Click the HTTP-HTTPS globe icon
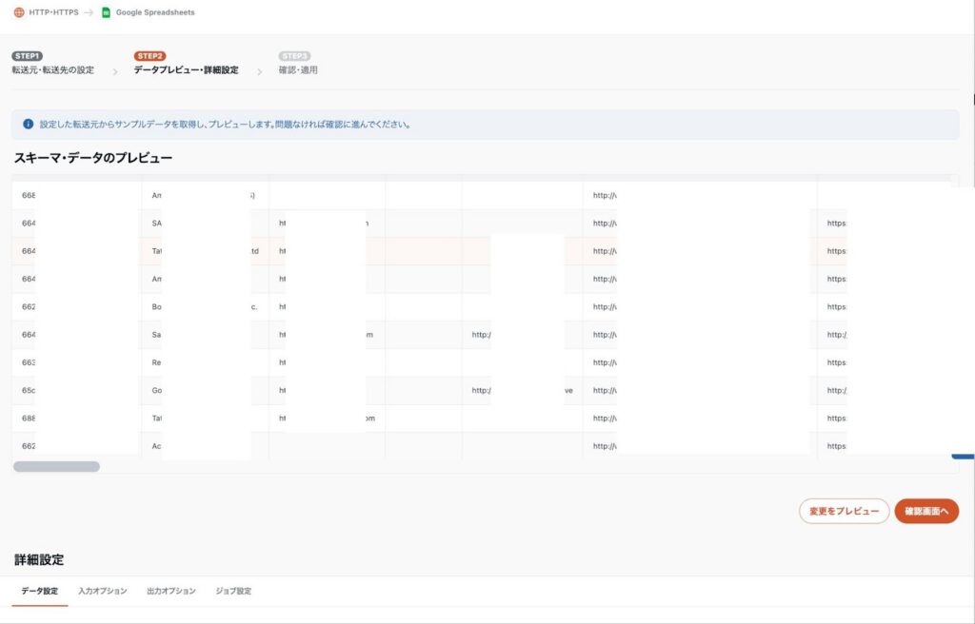This screenshot has width=975, height=624. coord(19,12)
